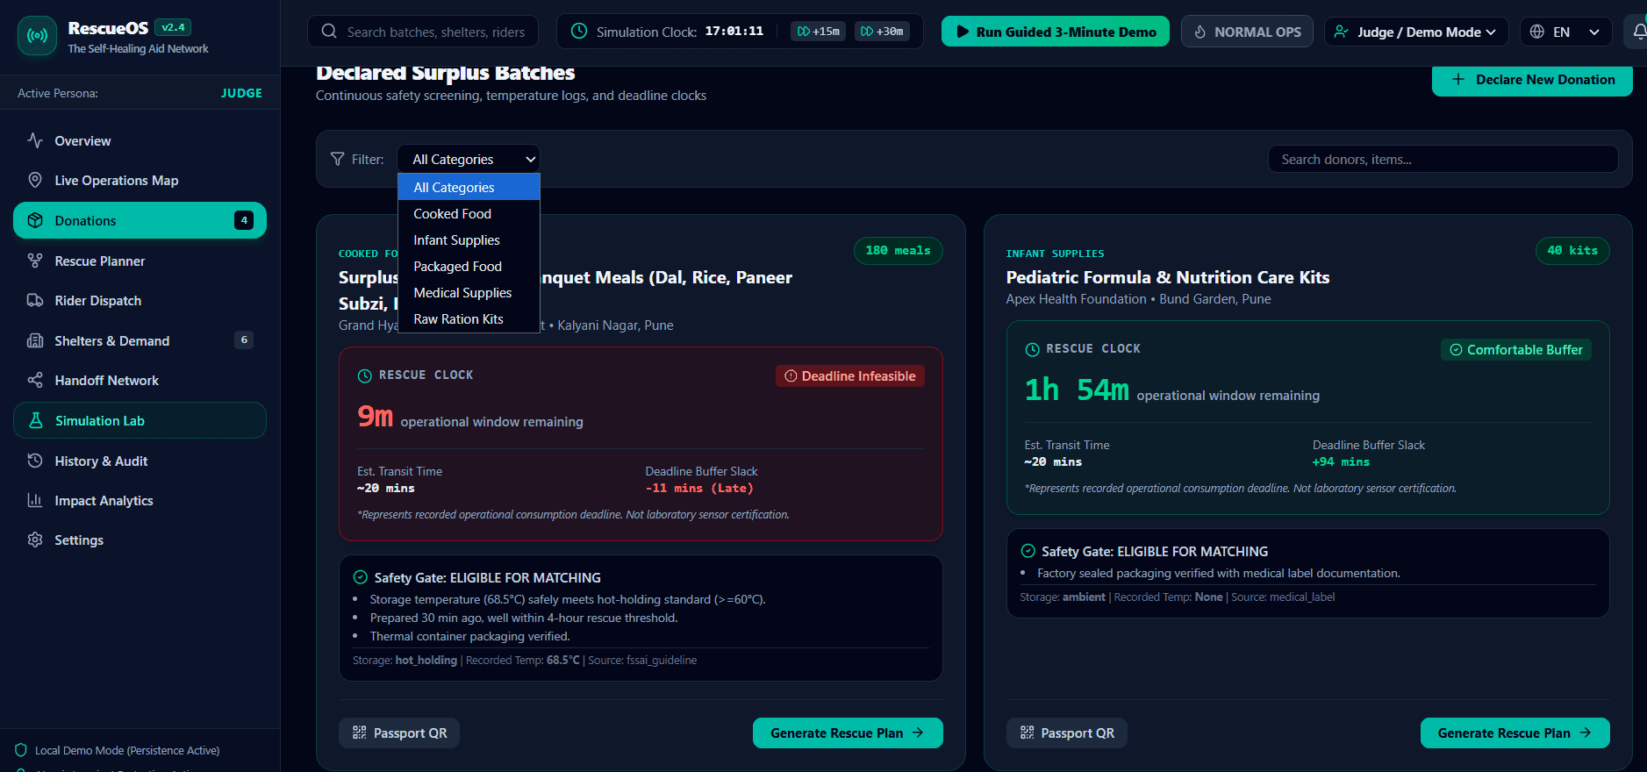Open Passport QR for Pediatric Formula kits

click(1066, 733)
